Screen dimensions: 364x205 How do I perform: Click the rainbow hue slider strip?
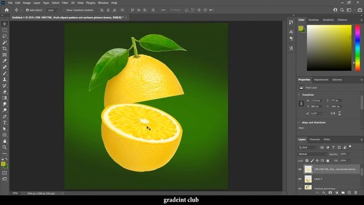[x=358, y=48]
